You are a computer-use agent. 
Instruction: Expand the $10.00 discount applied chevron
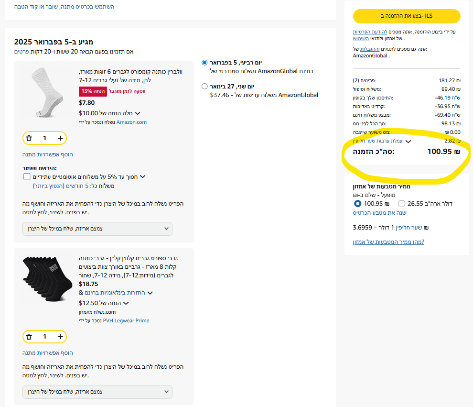[x=138, y=113]
